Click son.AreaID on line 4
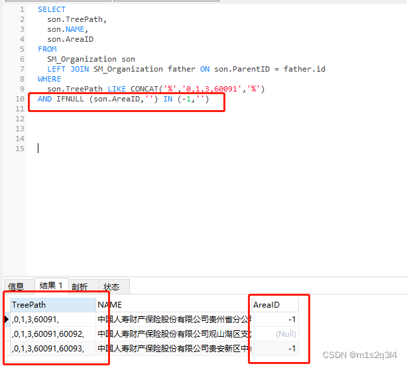This screenshot has height=366, width=407. pyautogui.click(x=70, y=39)
